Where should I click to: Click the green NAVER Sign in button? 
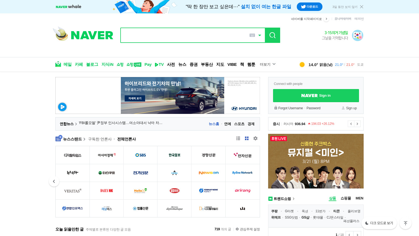[316, 96]
